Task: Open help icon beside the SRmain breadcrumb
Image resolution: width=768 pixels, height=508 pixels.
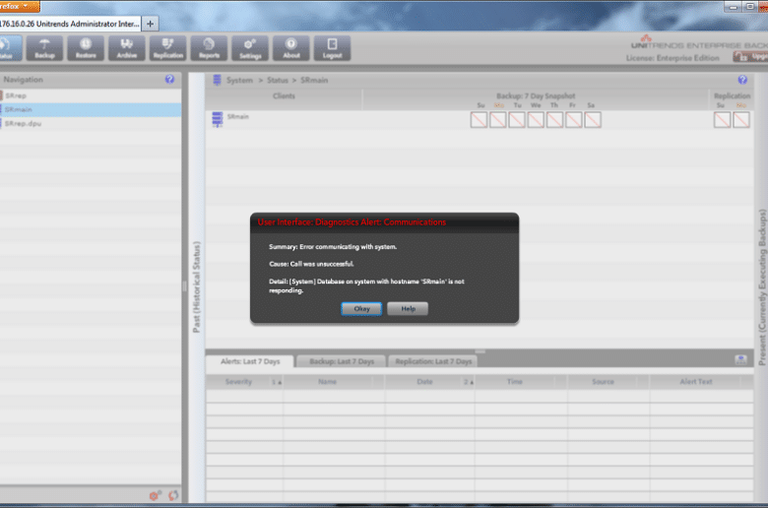Action: (742, 80)
